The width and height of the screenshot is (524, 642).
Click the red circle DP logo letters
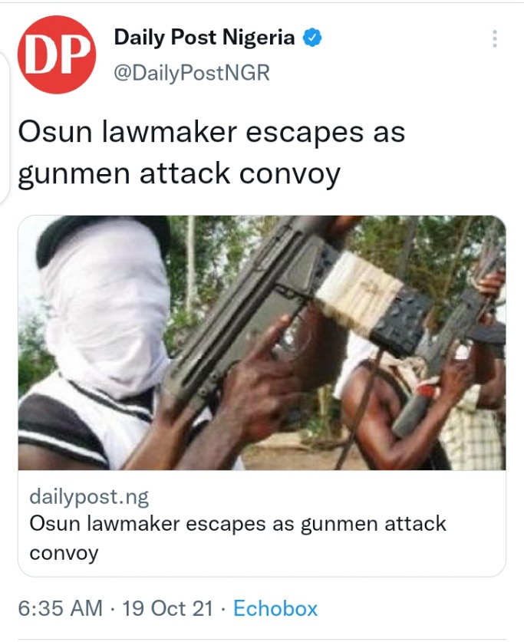point(57,55)
